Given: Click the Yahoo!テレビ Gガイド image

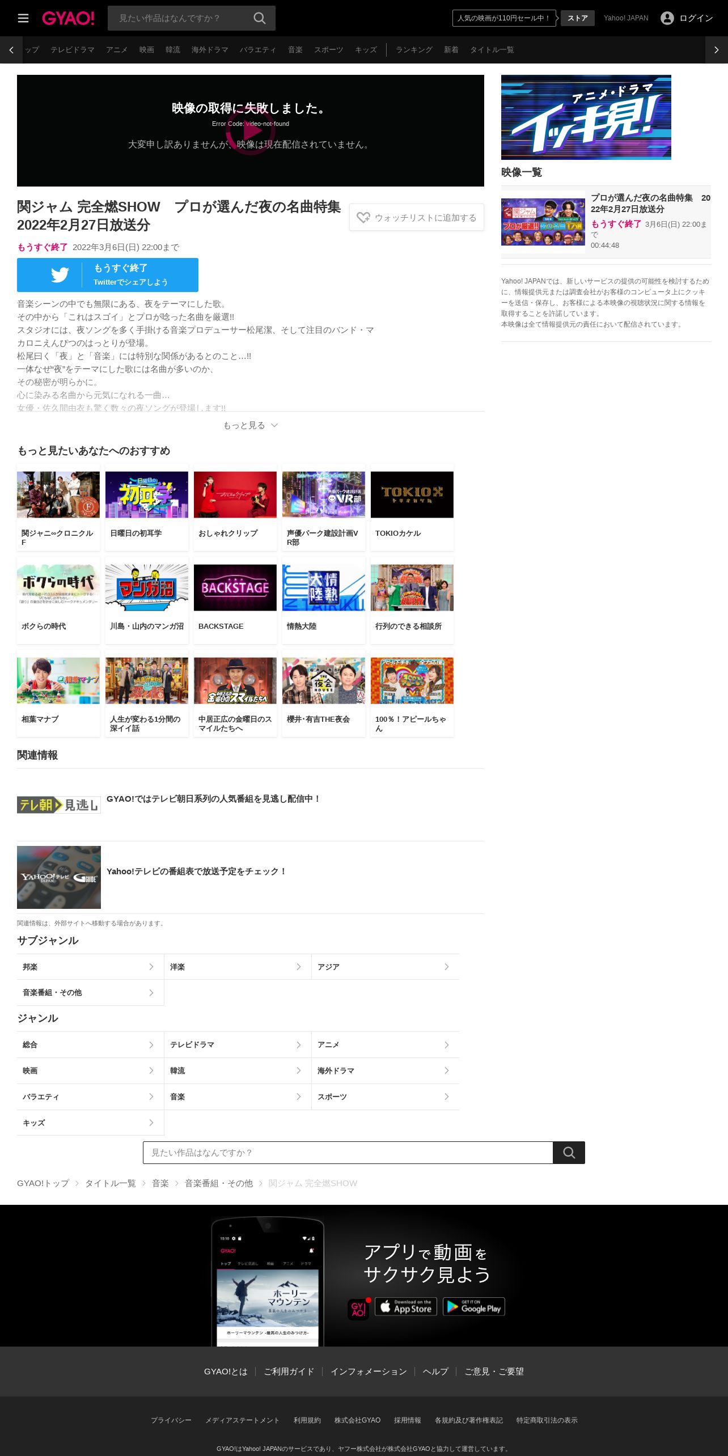Looking at the screenshot, I should (x=59, y=877).
